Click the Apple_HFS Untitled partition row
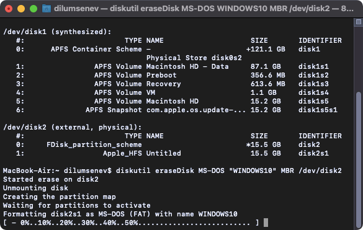363x230 pixels. [x=173, y=153]
